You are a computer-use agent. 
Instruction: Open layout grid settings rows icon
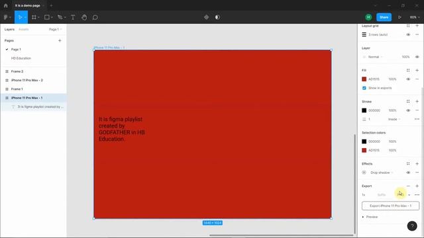coord(364,34)
